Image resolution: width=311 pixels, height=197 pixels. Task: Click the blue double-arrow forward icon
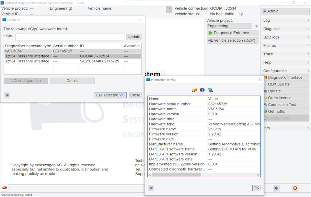(x=276, y=188)
